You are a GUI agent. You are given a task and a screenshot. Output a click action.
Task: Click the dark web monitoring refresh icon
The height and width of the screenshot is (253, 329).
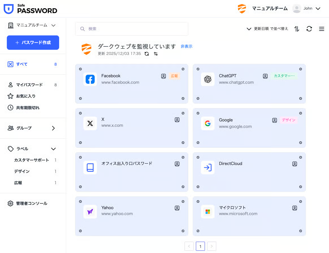point(147,54)
